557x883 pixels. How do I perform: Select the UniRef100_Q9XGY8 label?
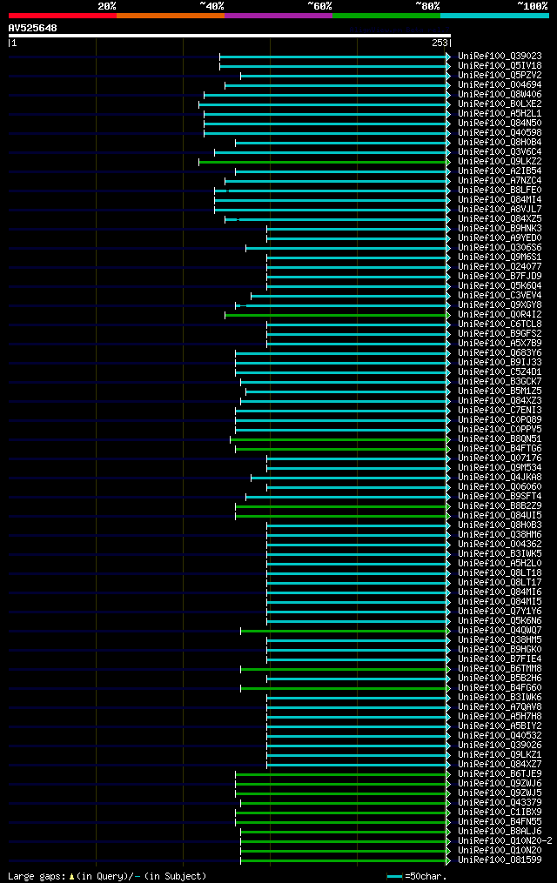click(500, 305)
